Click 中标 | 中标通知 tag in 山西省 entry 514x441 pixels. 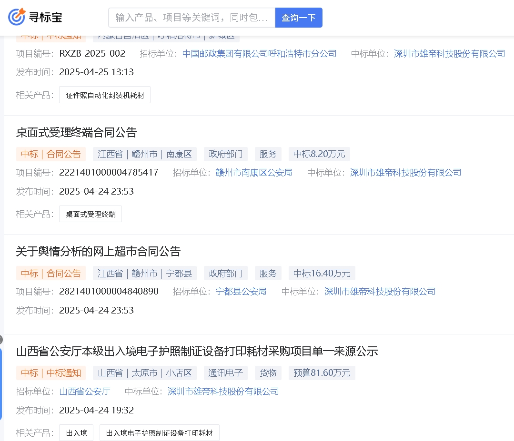point(51,373)
